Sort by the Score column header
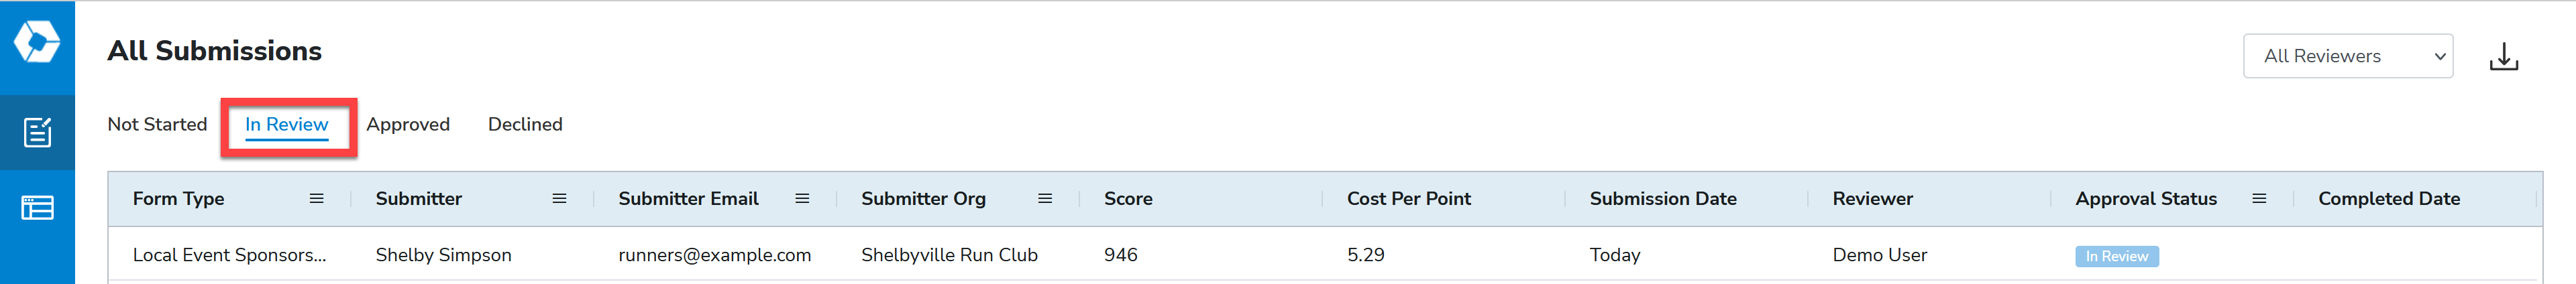The image size is (2576, 284). (1128, 199)
